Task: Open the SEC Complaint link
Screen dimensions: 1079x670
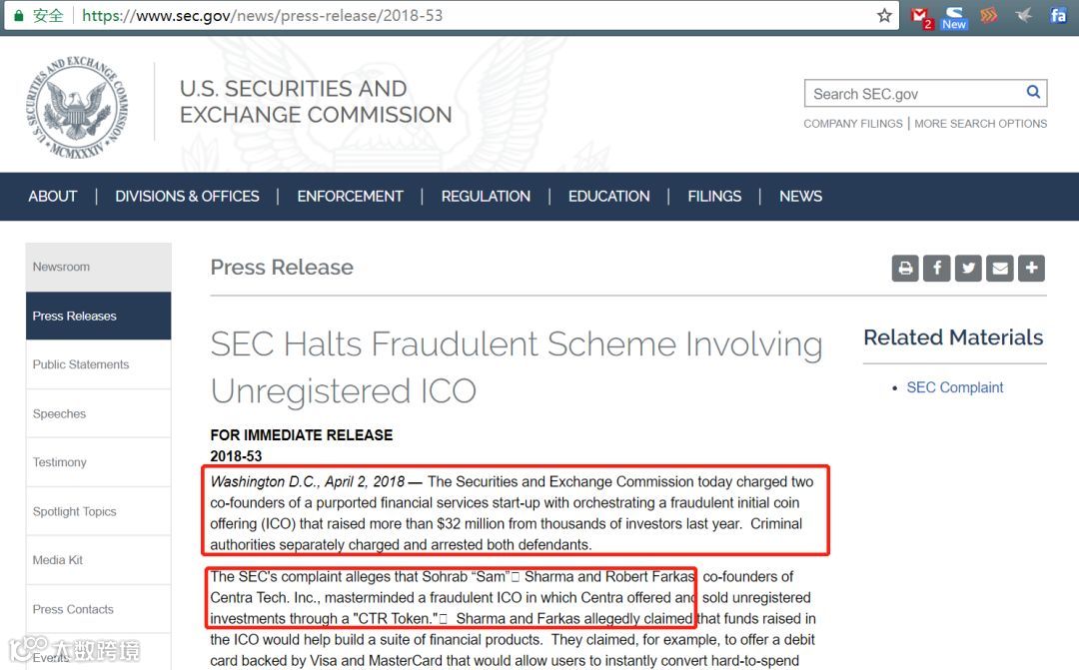Action: coord(954,387)
